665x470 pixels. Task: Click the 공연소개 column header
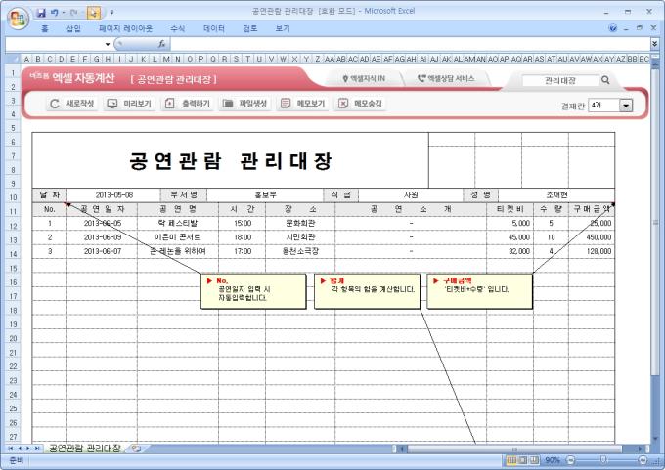tap(411, 209)
